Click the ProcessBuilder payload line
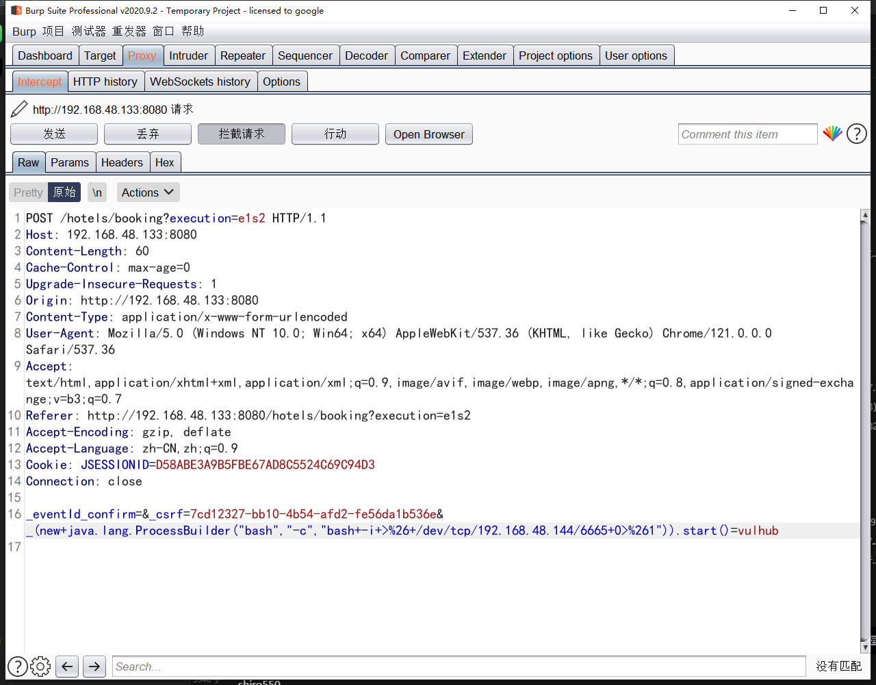 pyautogui.click(x=402, y=530)
